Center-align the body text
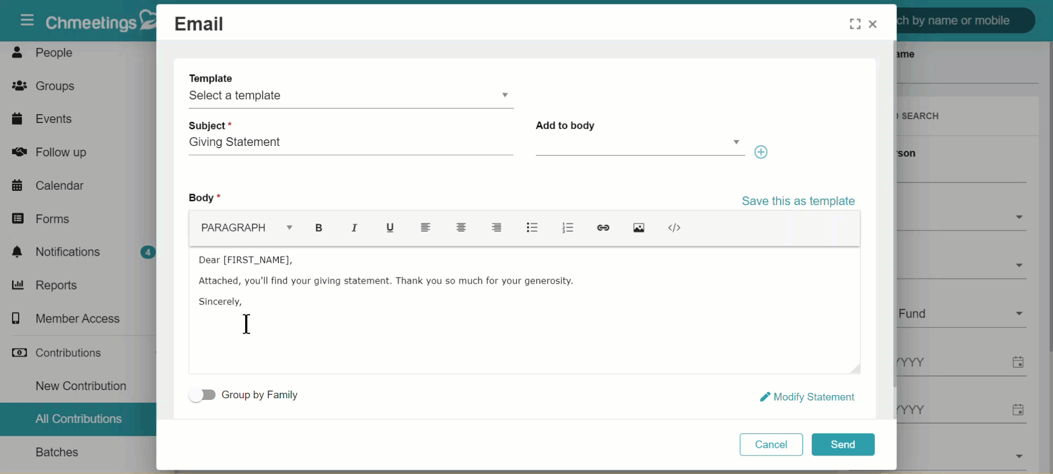This screenshot has width=1053, height=474. (461, 228)
